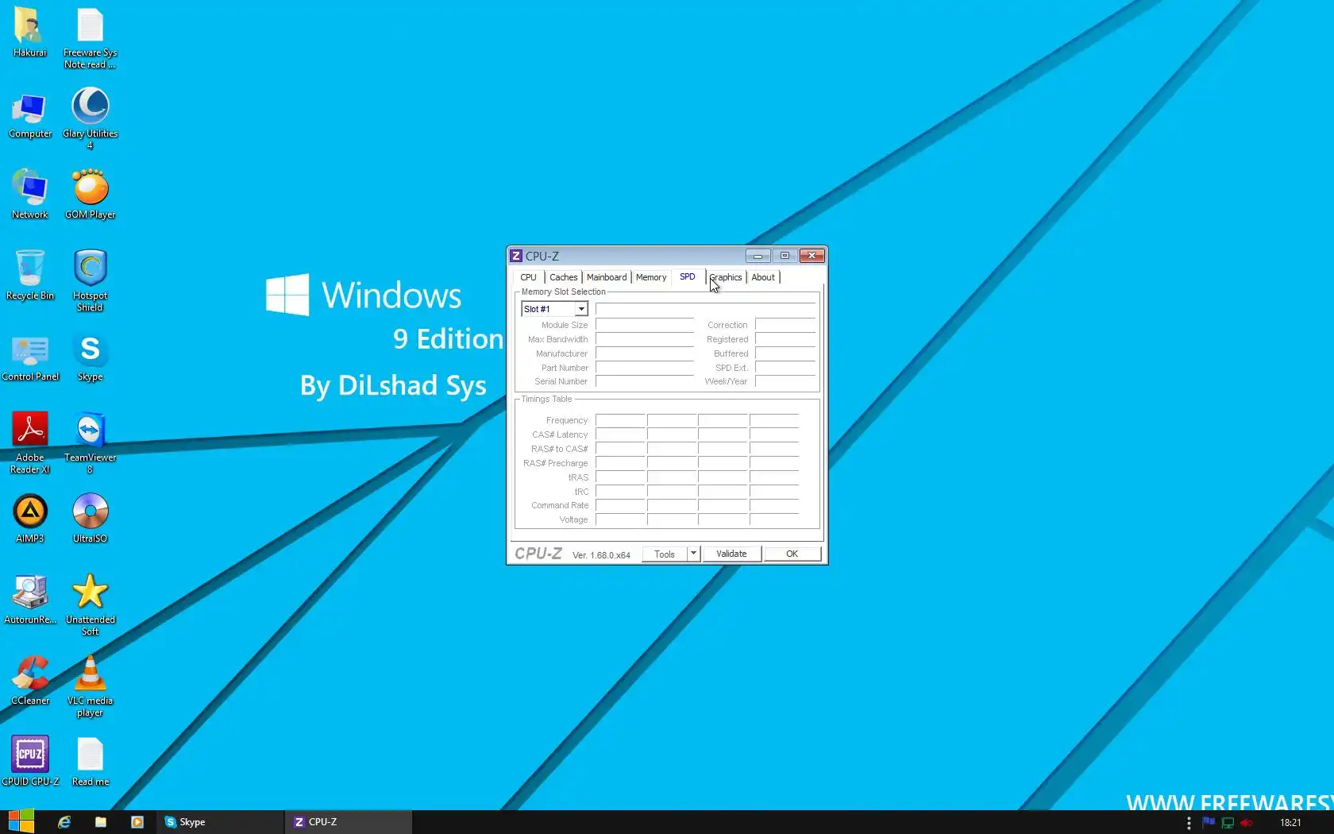The height and width of the screenshot is (834, 1334).
Task: Open the Memory tab
Action: coord(651,277)
